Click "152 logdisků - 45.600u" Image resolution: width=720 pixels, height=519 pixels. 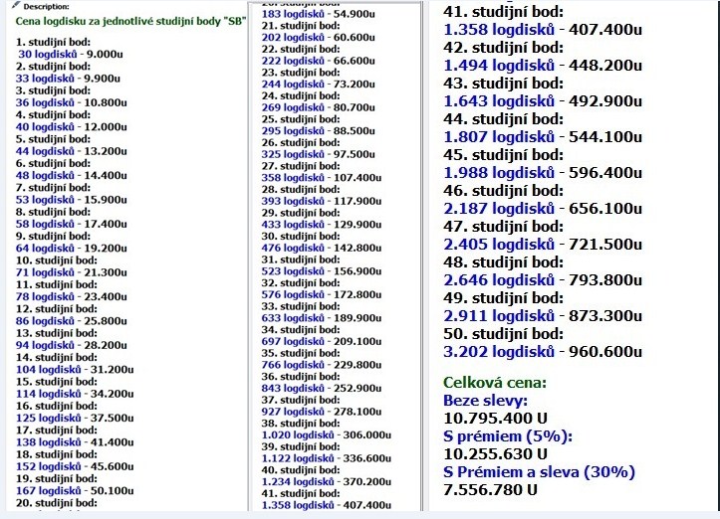pos(75,467)
